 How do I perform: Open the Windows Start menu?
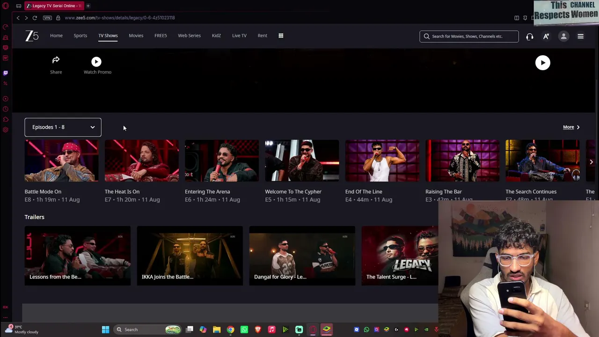(x=105, y=330)
